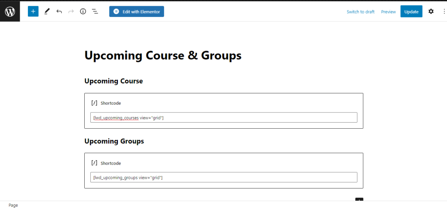Select the pencil Tools icon

pos(47,11)
